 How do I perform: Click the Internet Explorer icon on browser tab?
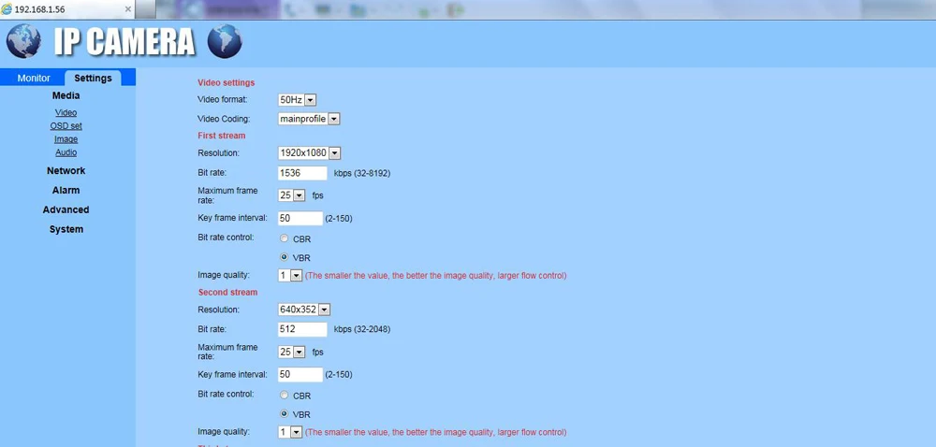pos(7,9)
